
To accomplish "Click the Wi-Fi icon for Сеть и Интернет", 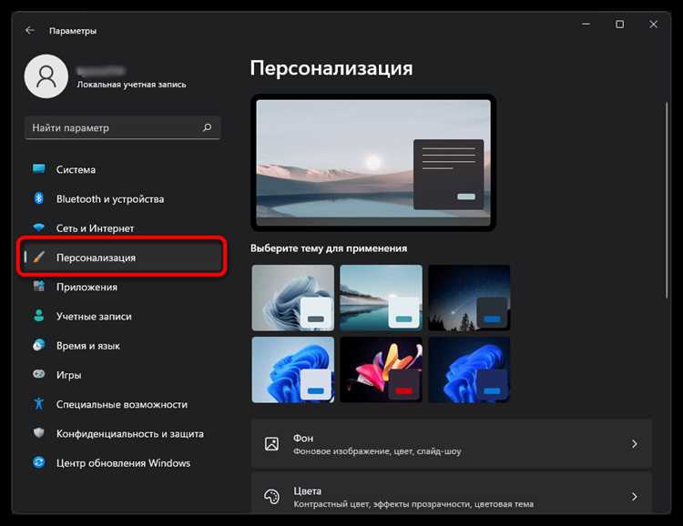I will [39, 228].
